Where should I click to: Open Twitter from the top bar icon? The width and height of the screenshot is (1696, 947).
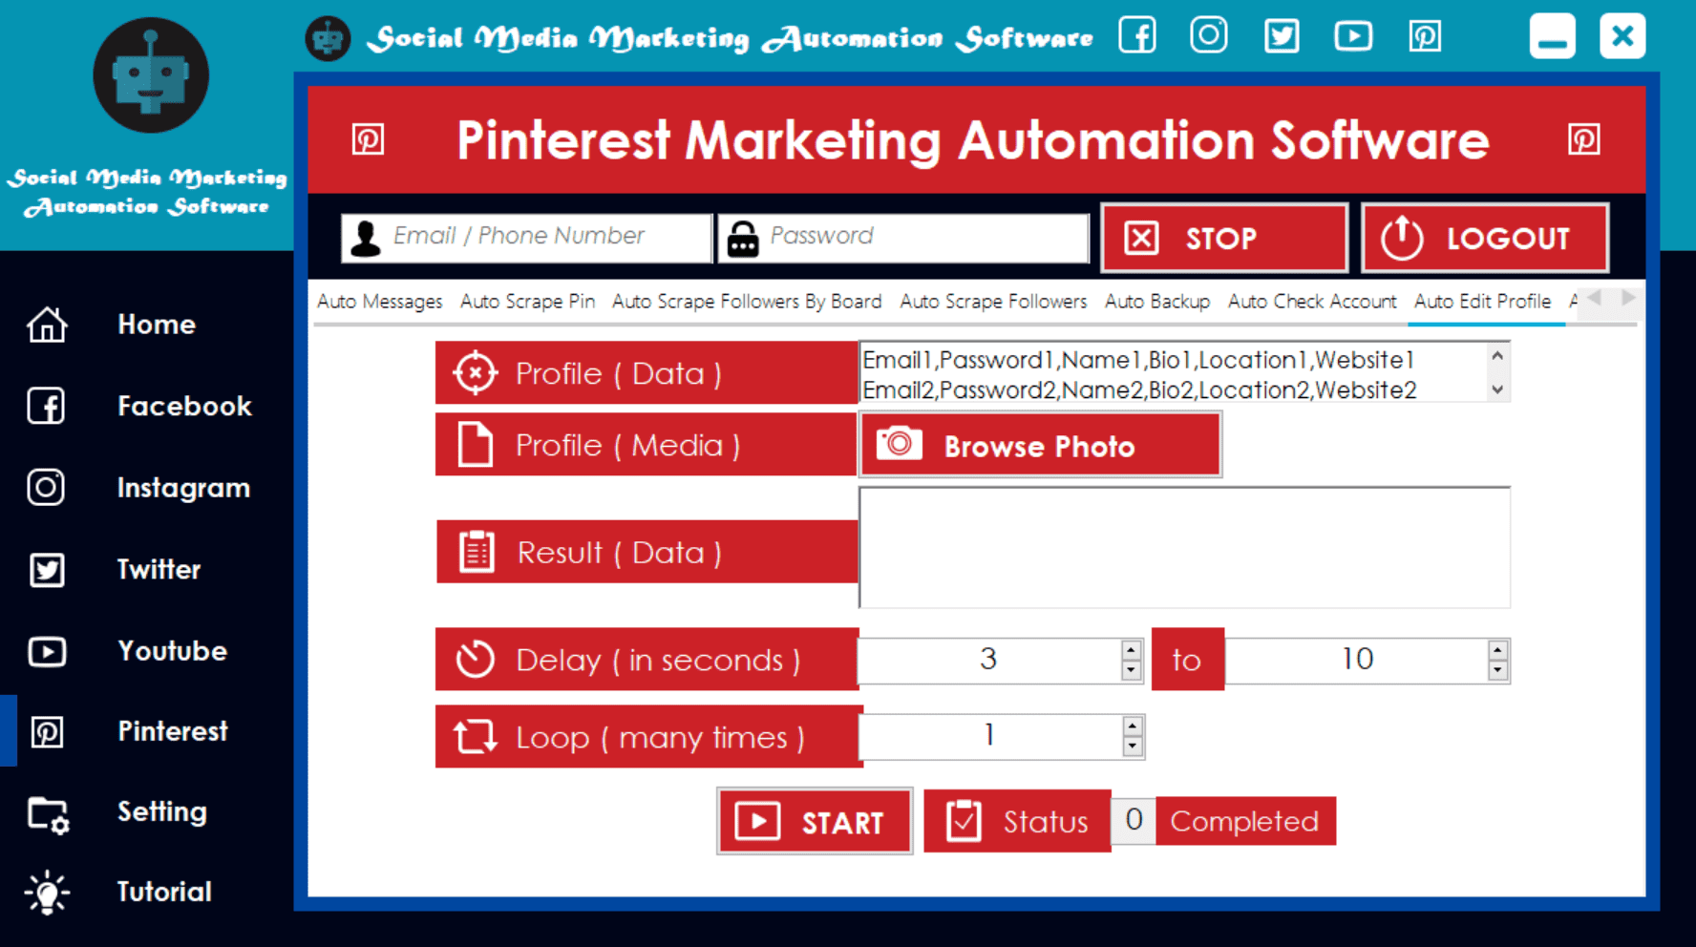tap(1281, 36)
